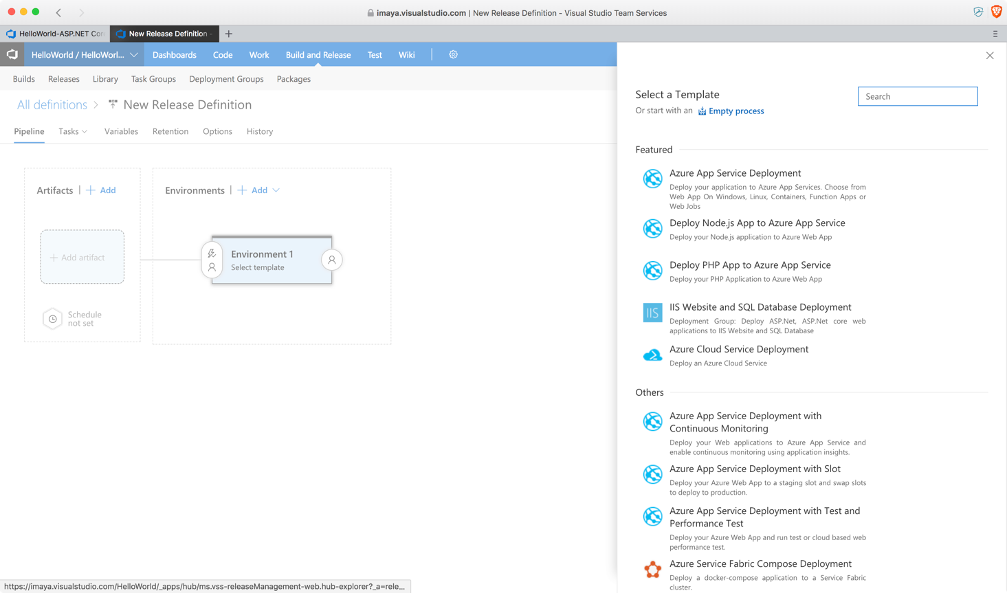Click the Test and Performance Test template icon
The image size is (1007, 593).
652,516
